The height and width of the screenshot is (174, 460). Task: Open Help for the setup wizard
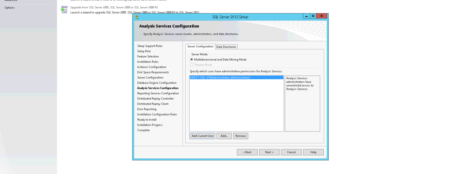coord(313,152)
